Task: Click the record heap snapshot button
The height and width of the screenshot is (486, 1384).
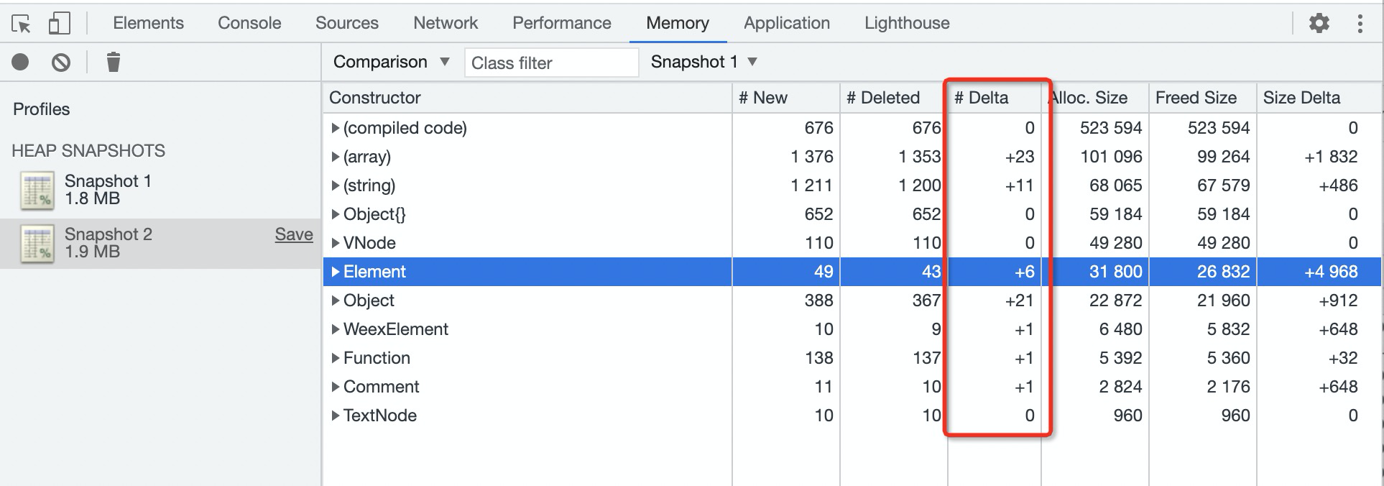Action: click(20, 63)
